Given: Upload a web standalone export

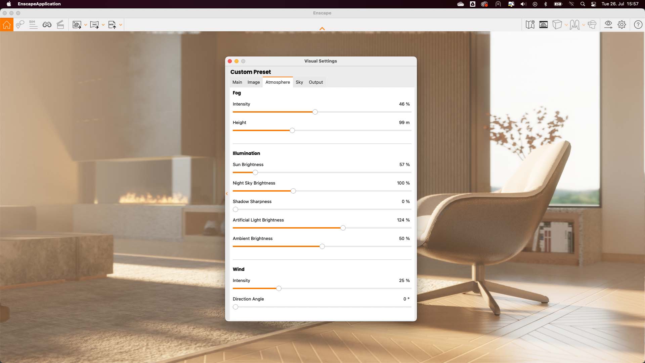Looking at the screenshot, I should (x=113, y=25).
